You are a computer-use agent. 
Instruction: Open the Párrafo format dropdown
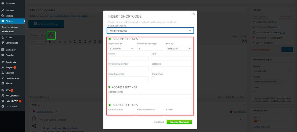point(39,42)
